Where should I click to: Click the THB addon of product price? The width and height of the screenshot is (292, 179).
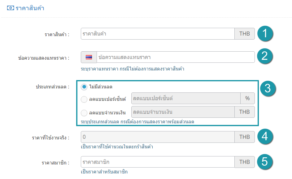(x=245, y=34)
